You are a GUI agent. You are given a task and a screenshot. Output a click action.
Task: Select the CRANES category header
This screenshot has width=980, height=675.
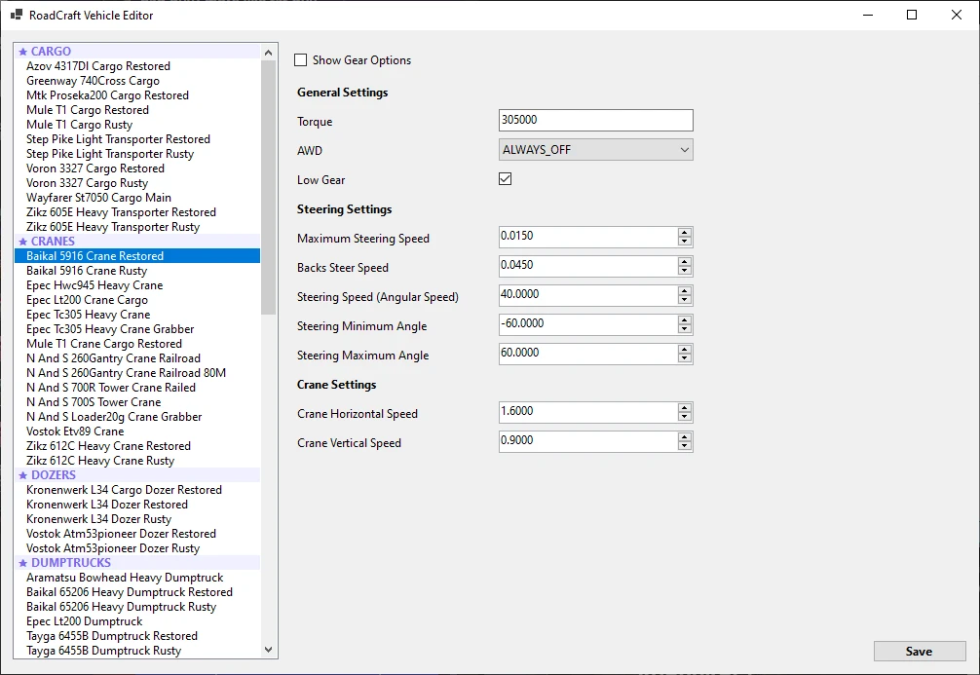(x=137, y=242)
